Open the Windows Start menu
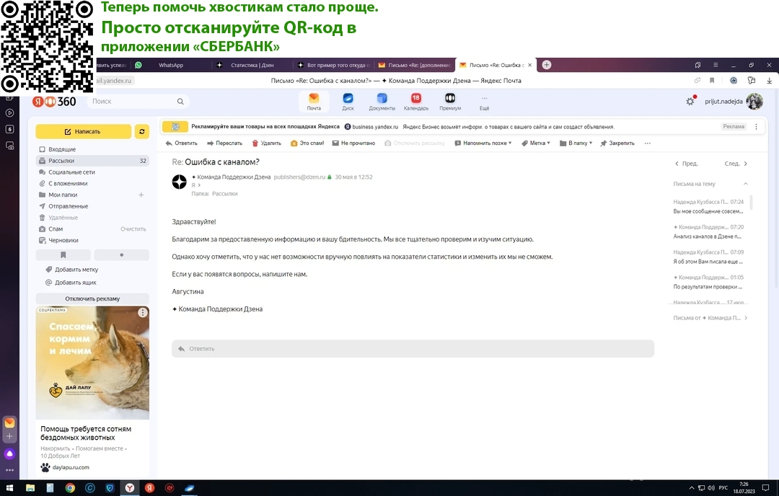This screenshot has width=779, height=496. (9, 488)
